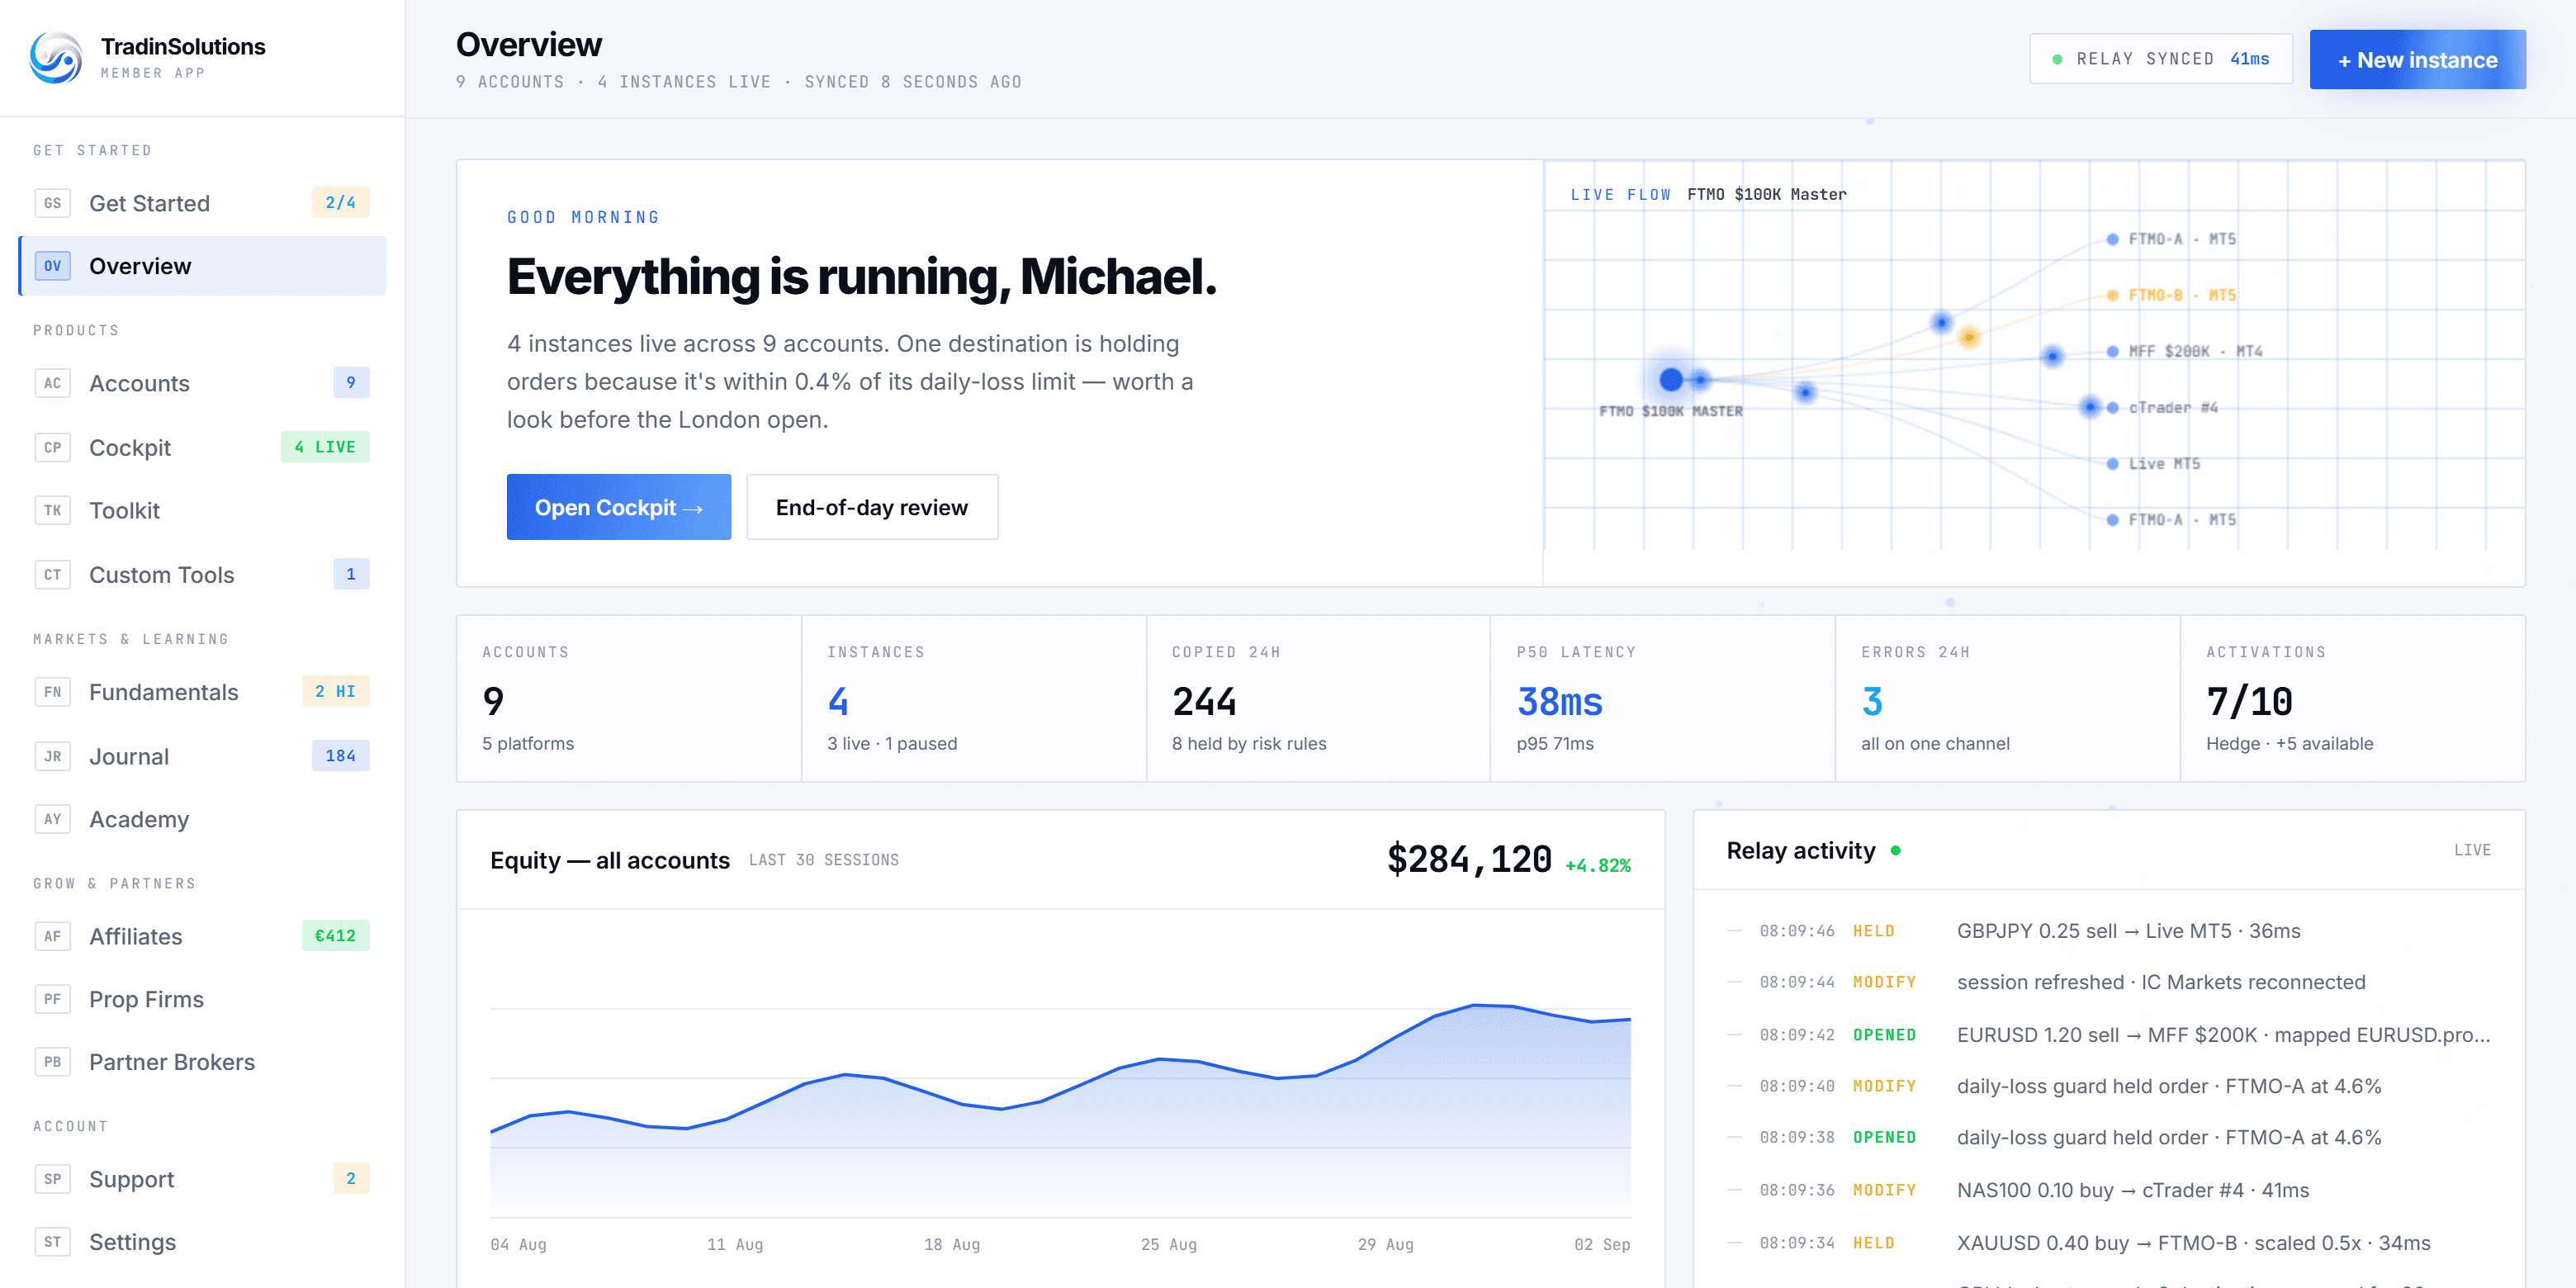This screenshot has width=2576, height=1288.
Task: Click the Accounts stat card showing 9
Action: click(x=629, y=698)
